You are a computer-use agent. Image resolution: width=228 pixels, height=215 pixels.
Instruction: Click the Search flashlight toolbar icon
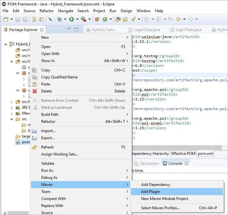(133, 19)
